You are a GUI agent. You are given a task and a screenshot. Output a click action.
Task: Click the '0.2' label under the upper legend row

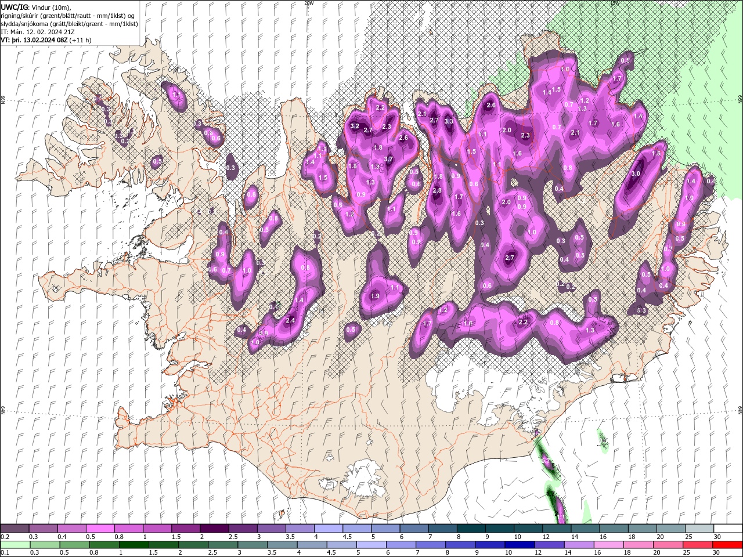click(x=5, y=537)
